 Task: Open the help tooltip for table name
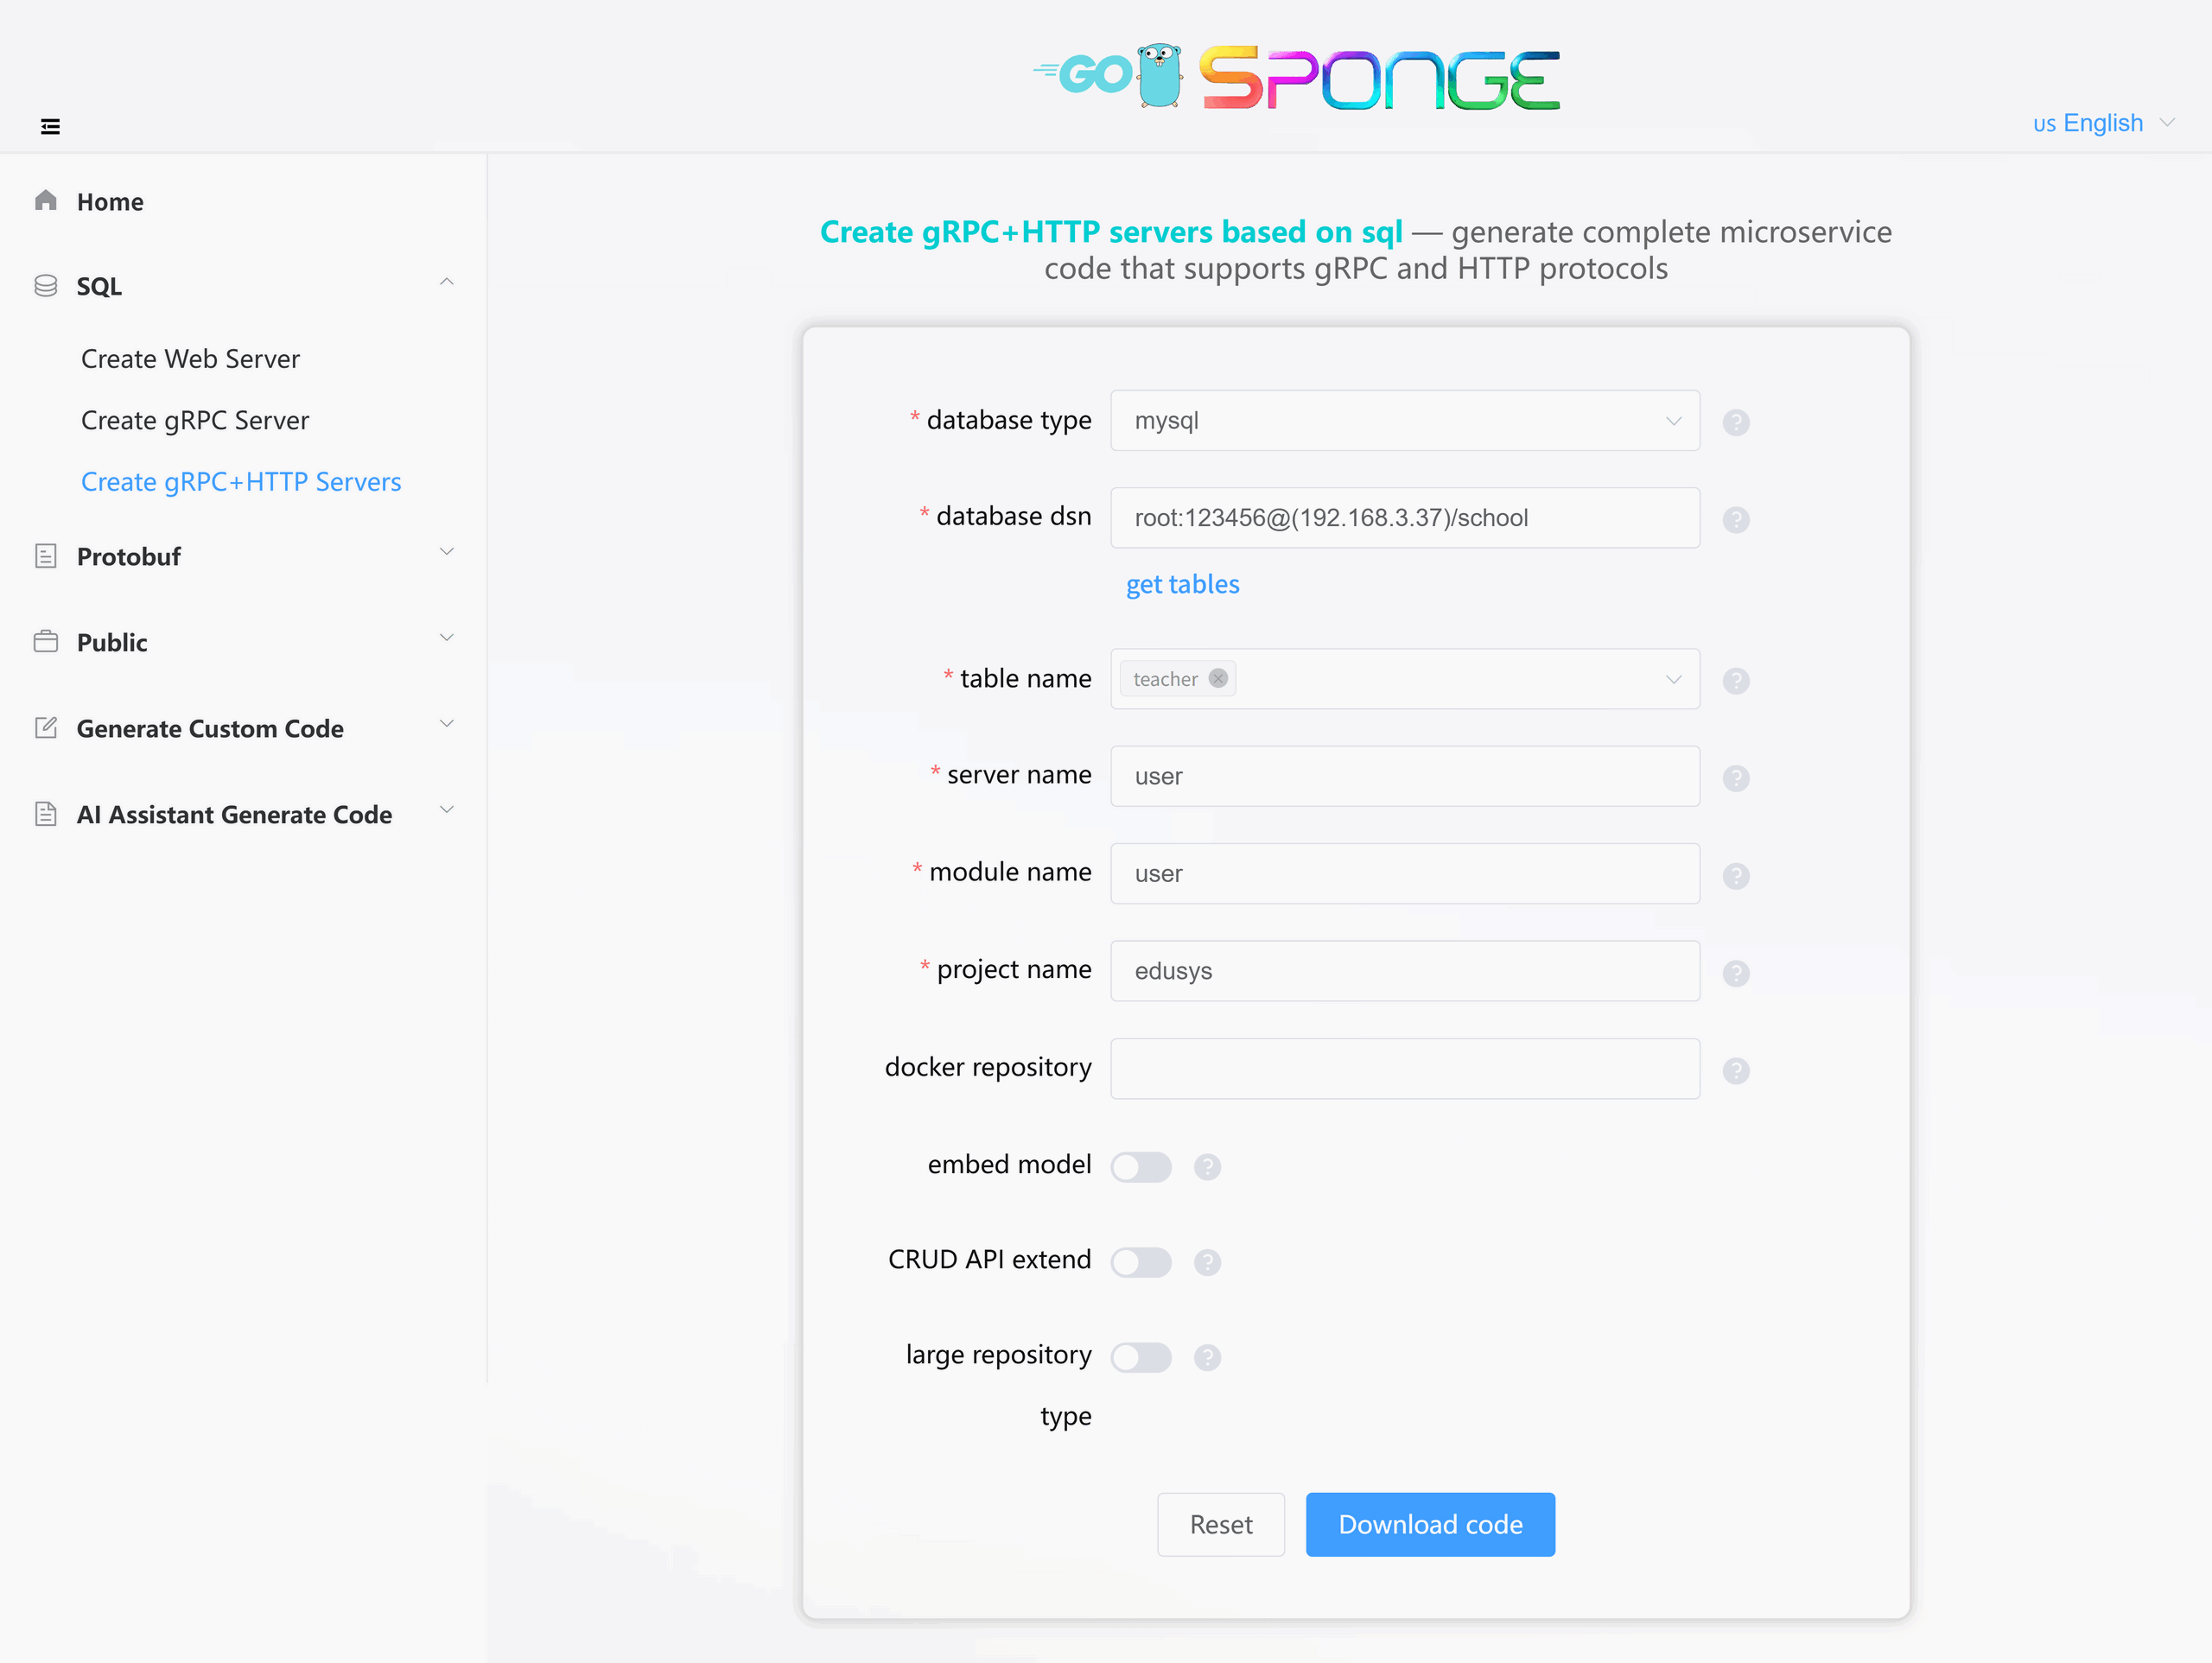1736,680
